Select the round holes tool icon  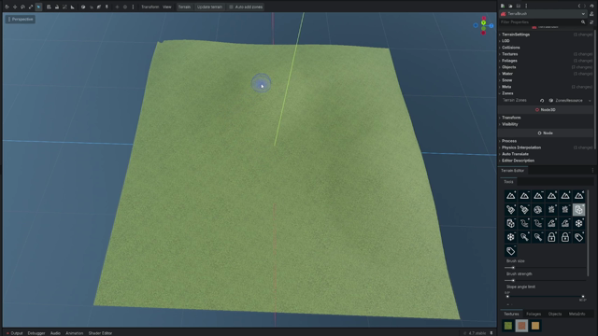click(x=538, y=209)
